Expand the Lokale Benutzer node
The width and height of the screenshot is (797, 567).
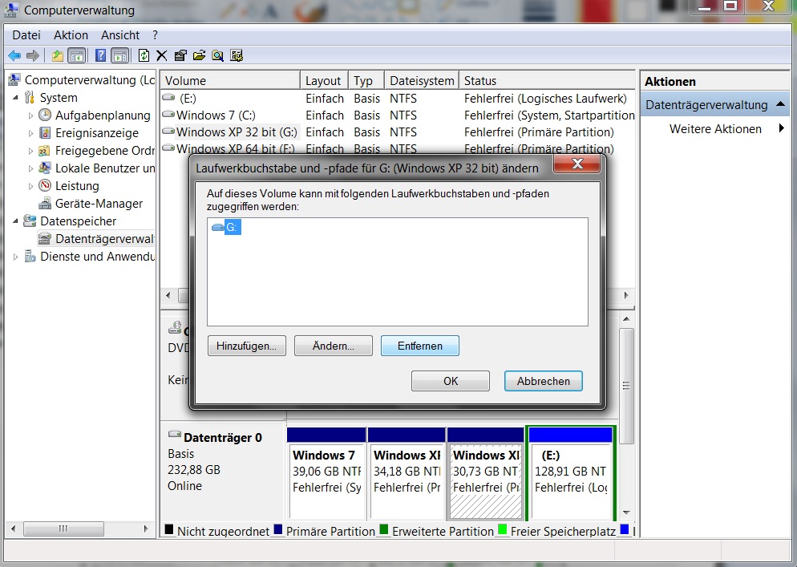[30, 168]
